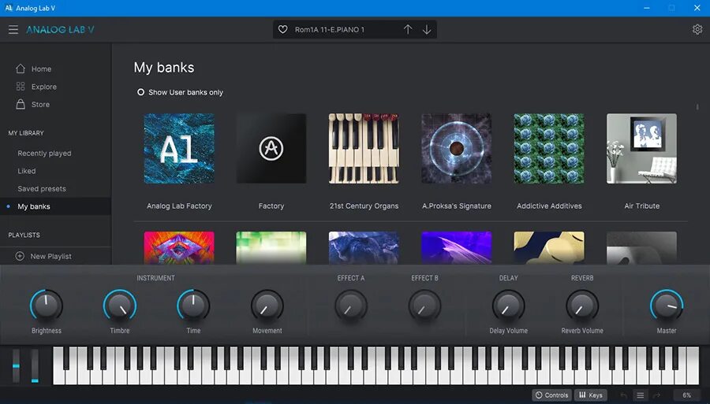Click the modulation wheel strip

coord(35,365)
